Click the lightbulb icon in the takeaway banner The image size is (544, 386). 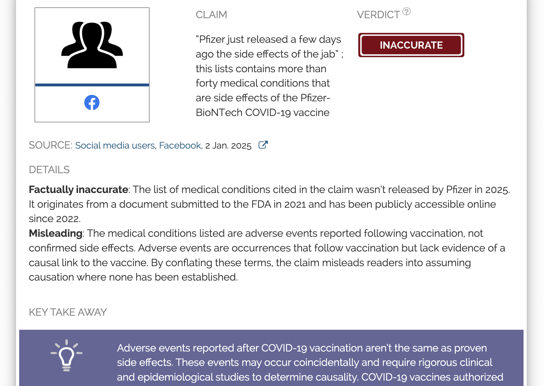click(67, 355)
